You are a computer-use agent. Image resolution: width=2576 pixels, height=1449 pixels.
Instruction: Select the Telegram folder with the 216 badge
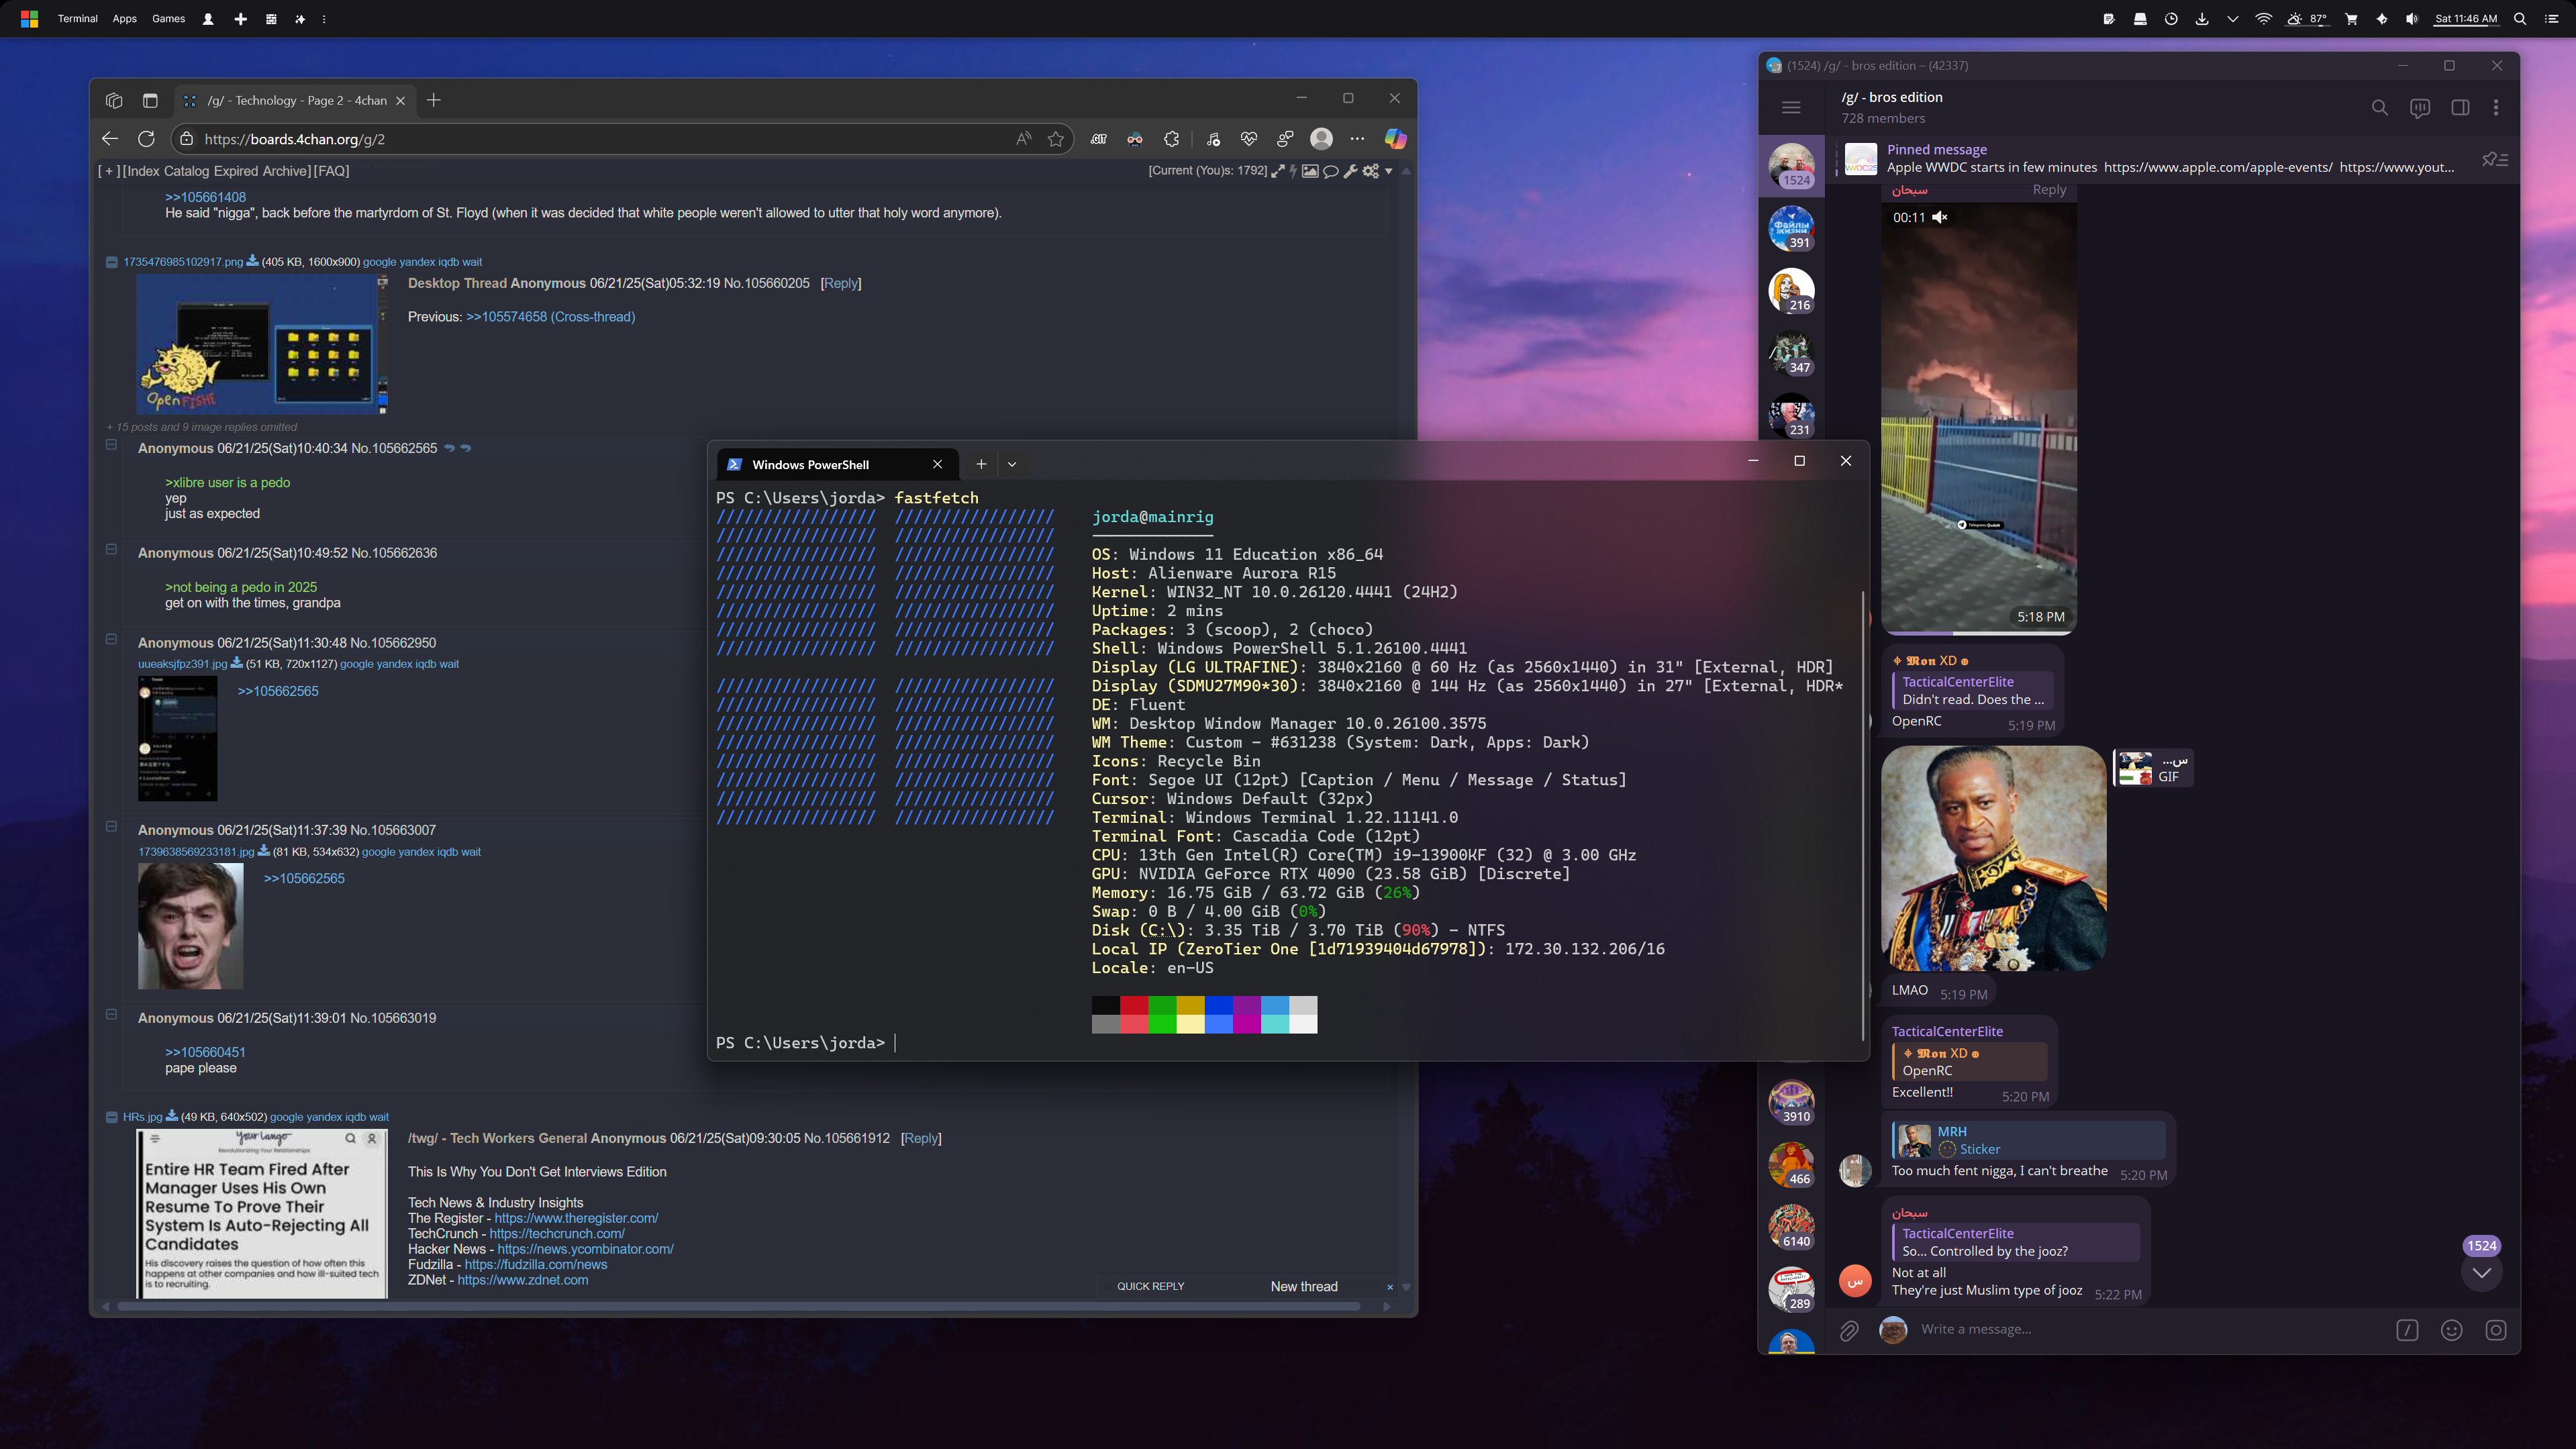(1791, 291)
